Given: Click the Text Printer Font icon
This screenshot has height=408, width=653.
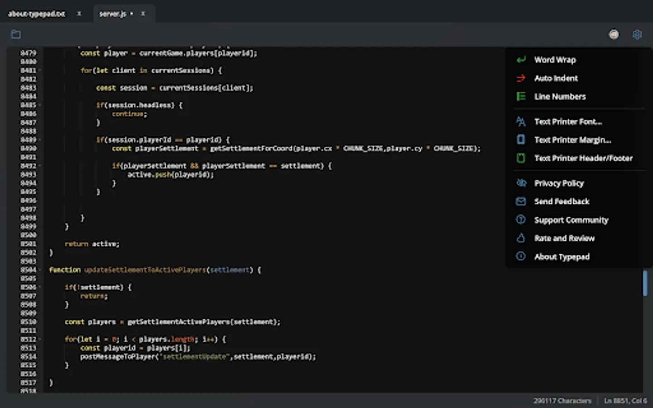Looking at the screenshot, I should pos(520,121).
